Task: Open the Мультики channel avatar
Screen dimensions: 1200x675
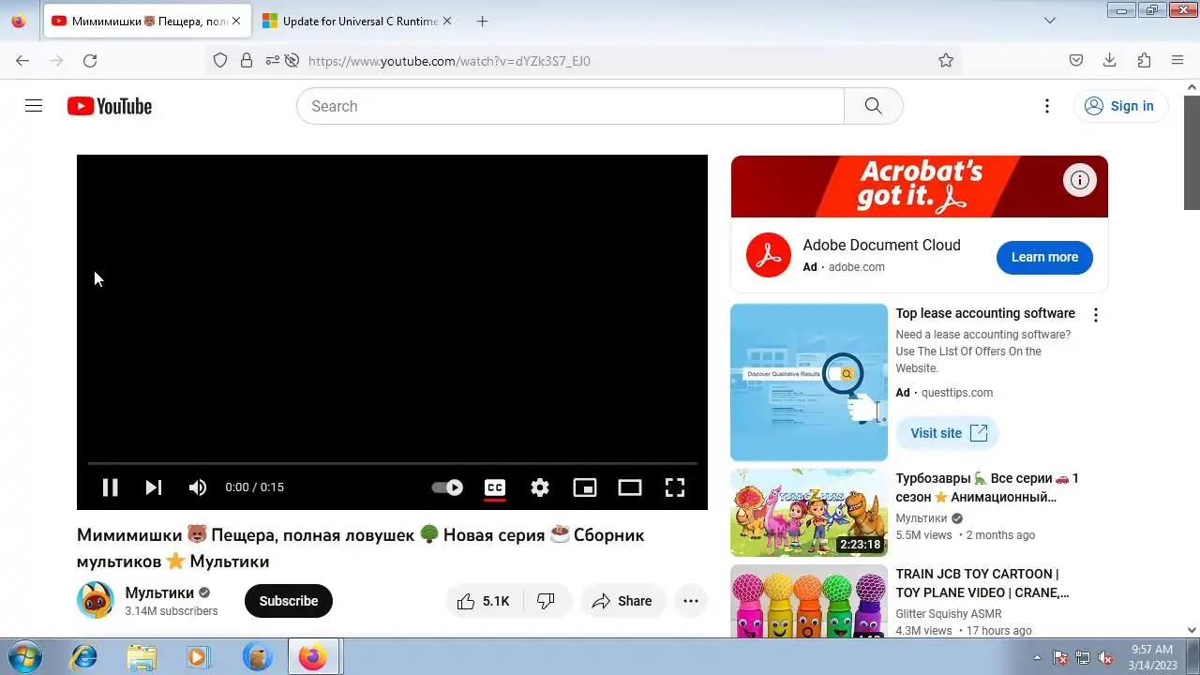Action: [96, 601]
